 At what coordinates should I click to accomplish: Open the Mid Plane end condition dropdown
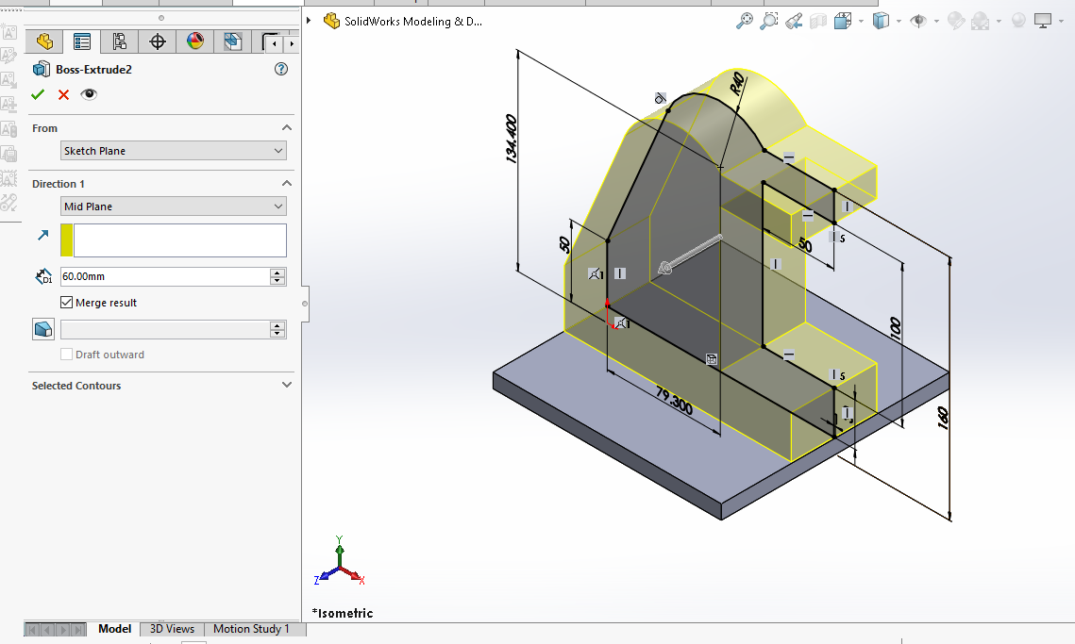point(173,206)
